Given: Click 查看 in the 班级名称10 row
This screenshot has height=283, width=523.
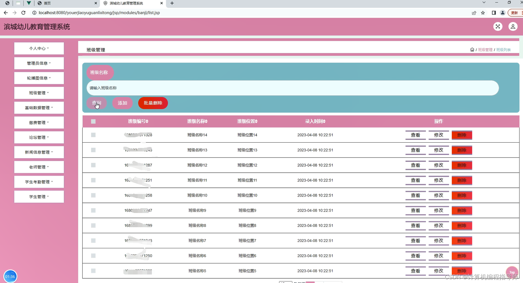Looking at the screenshot, I should (x=415, y=196).
